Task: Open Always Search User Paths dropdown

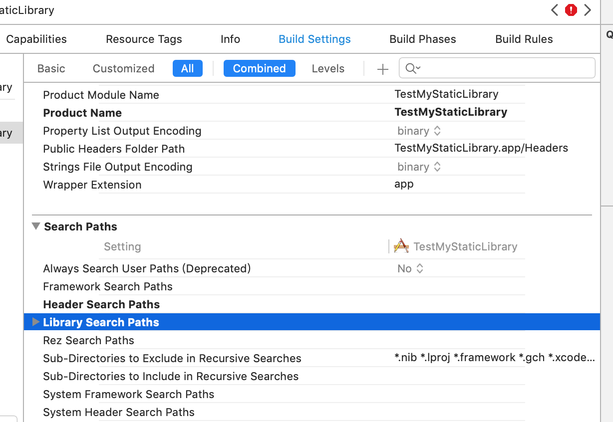Action: (410, 268)
